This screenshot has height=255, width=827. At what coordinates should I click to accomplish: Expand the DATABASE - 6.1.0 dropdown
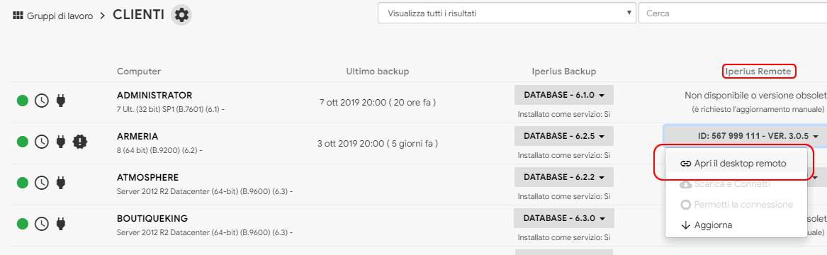click(x=564, y=95)
